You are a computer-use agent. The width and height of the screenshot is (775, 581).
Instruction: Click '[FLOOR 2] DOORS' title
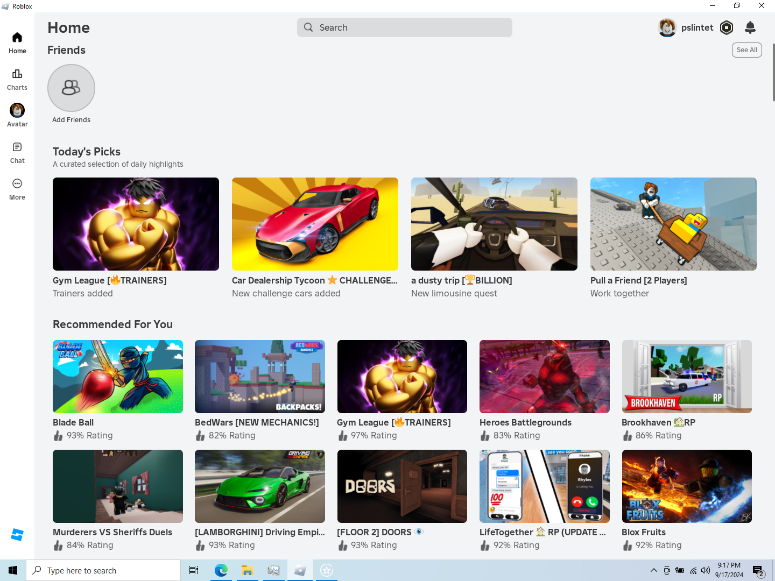(381, 532)
